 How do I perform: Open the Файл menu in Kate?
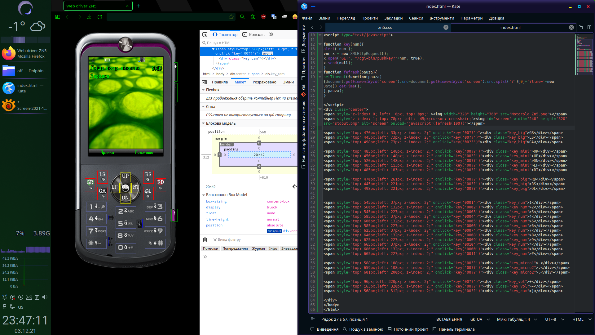[307, 18]
